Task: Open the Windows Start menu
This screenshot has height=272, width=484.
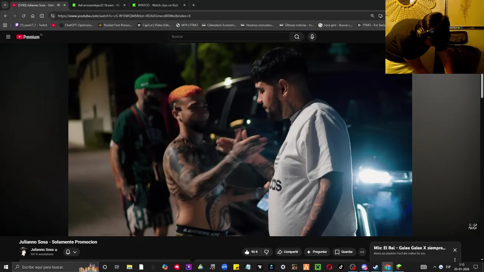Action: coord(6,267)
